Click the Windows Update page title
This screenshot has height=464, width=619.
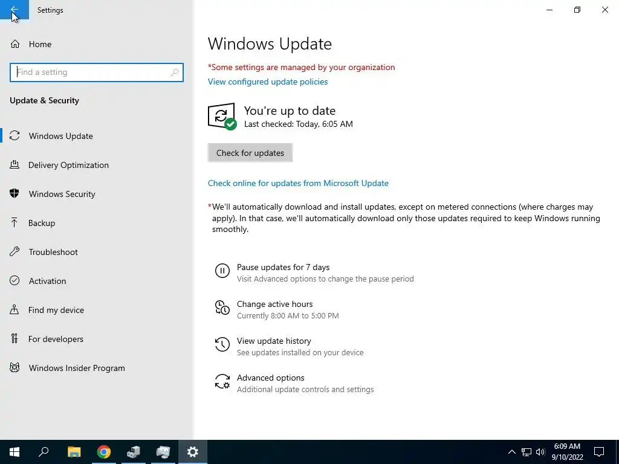point(270,43)
